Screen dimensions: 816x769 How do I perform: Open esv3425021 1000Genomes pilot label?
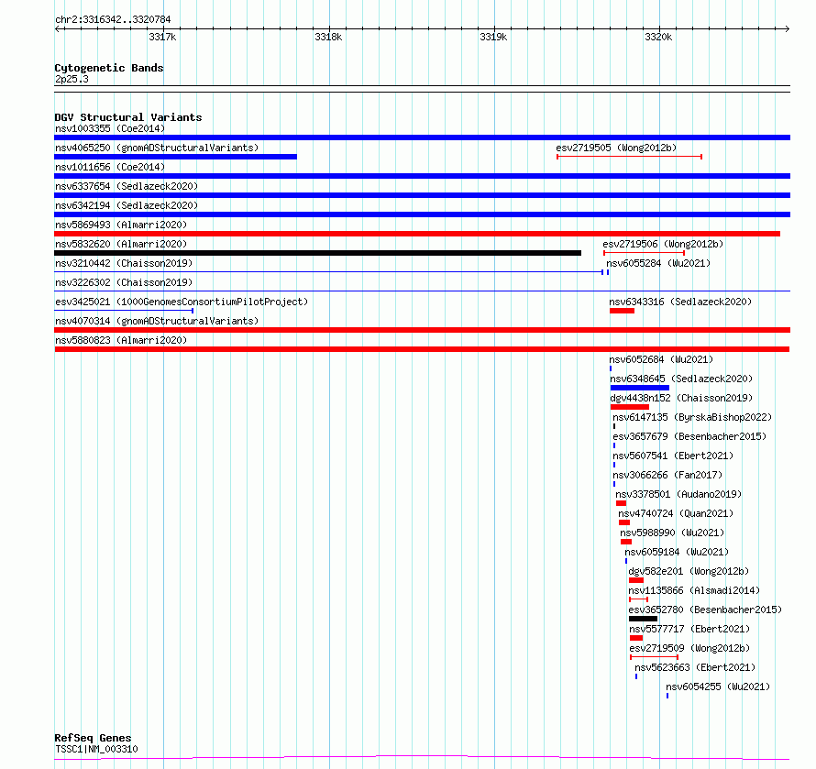tap(182, 302)
